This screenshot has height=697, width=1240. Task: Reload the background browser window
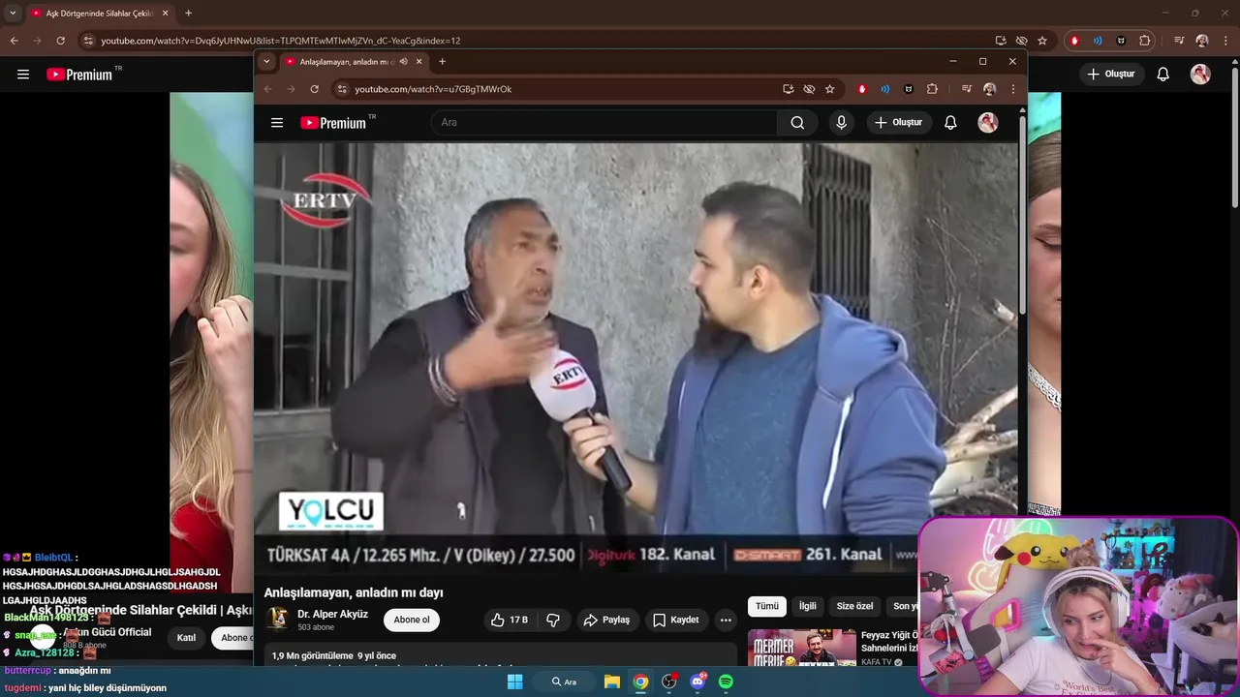(60, 41)
